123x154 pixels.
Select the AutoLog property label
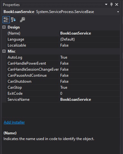pyautogui.click(x=15, y=57)
